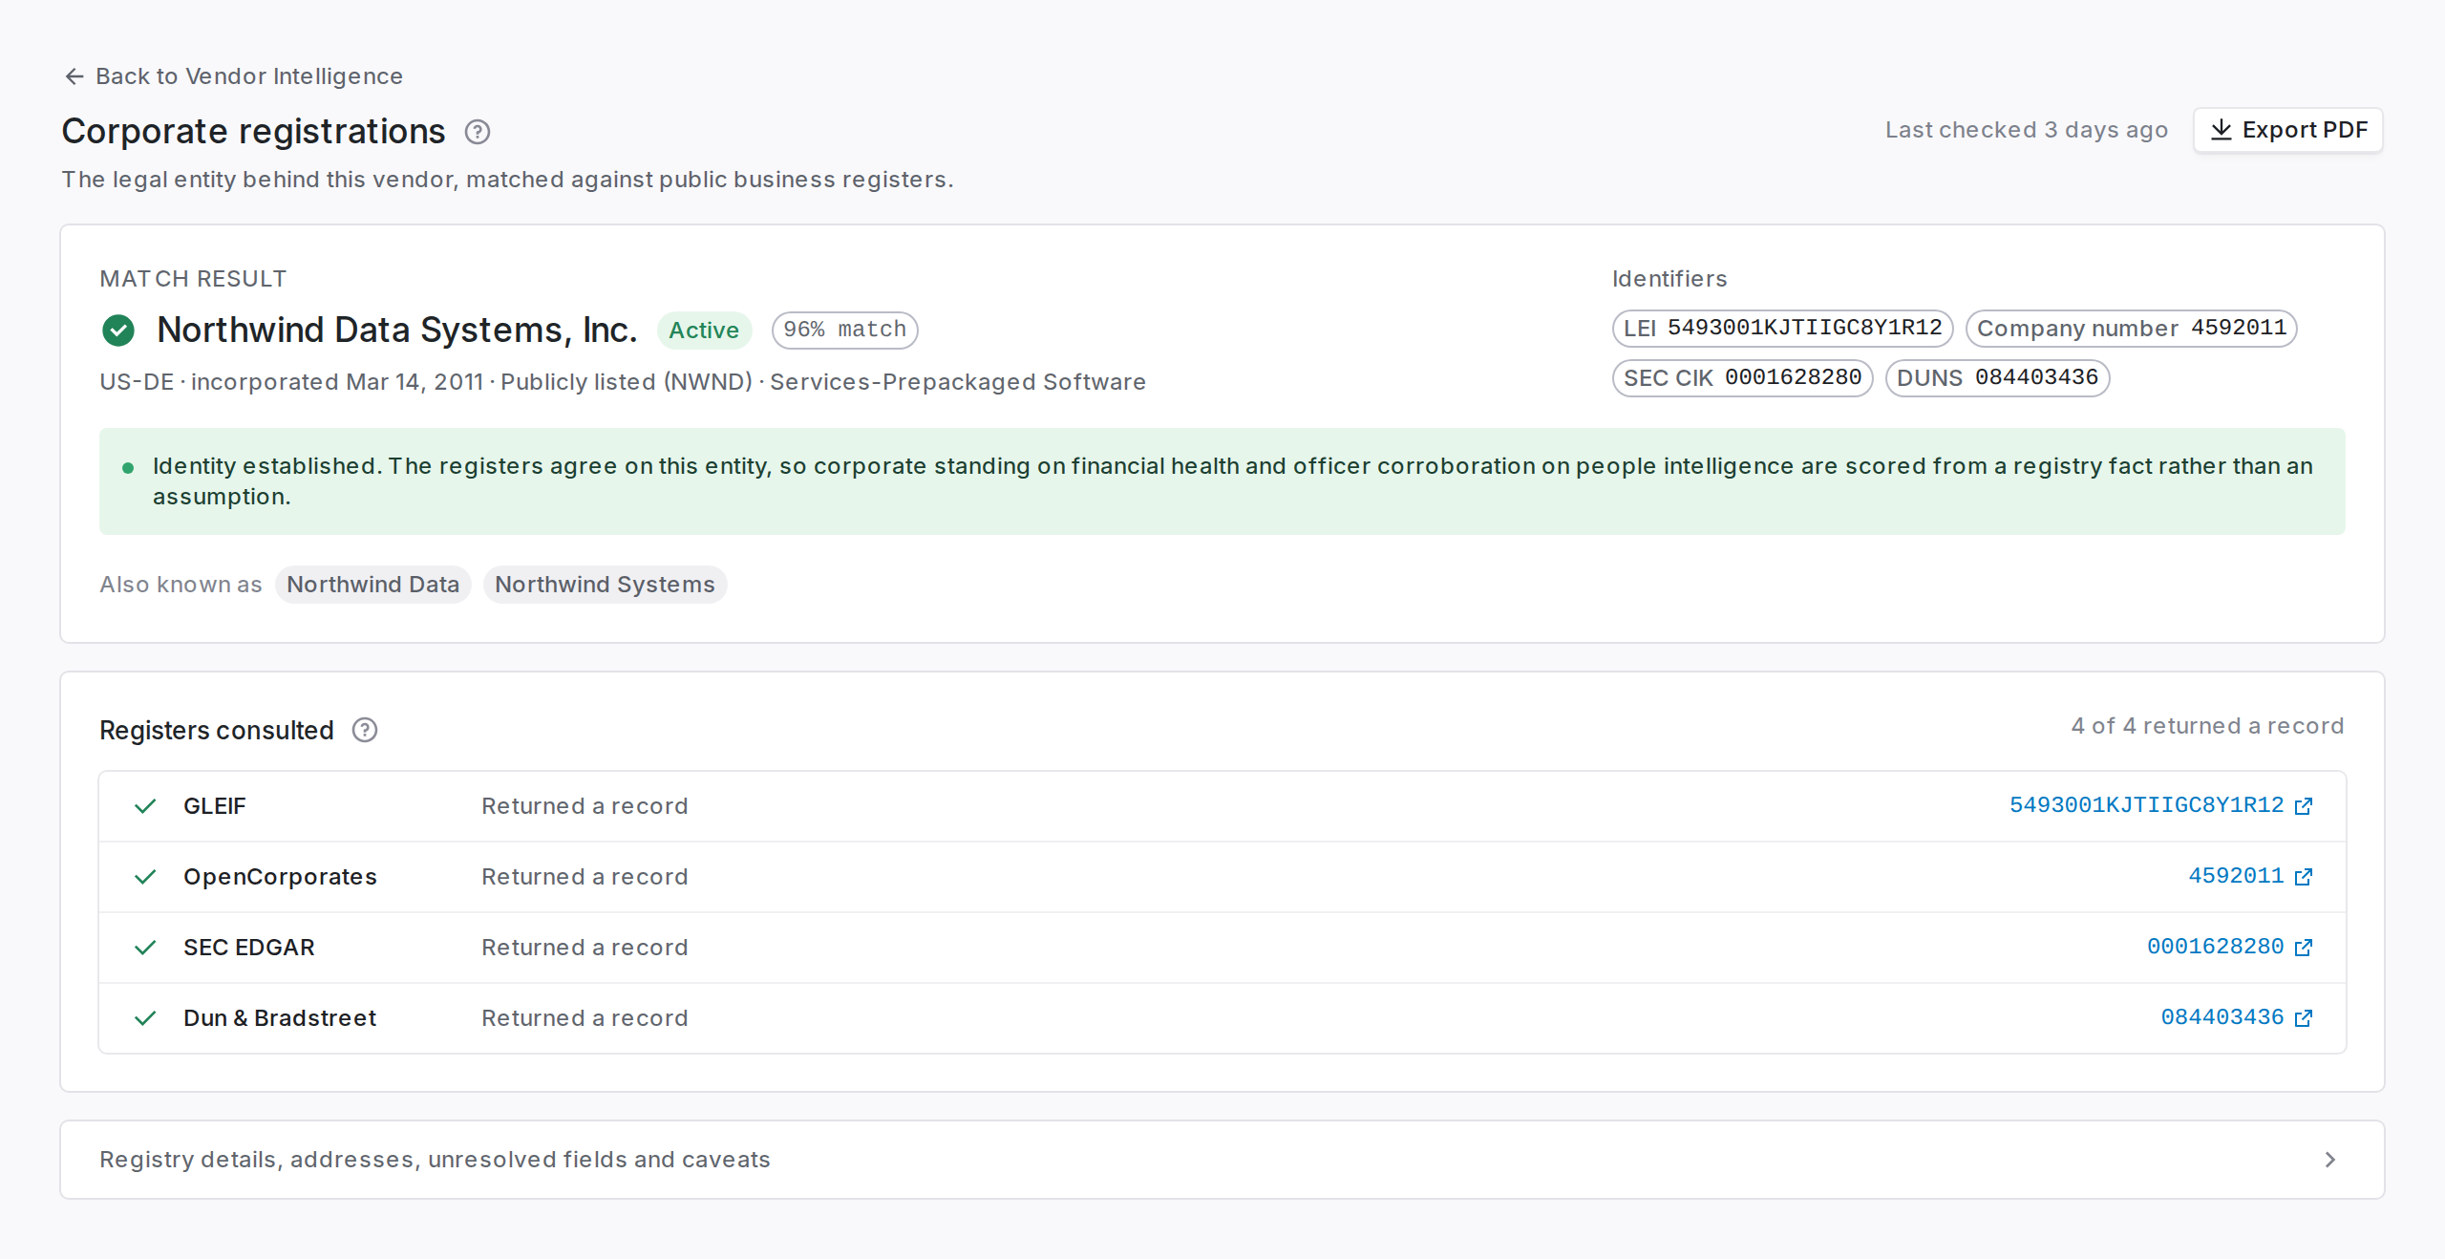This screenshot has width=2445, height=1259.
Task: Expand Registry details, addresses, unresolved fields section
Action: click(x=1222, y=1160)
